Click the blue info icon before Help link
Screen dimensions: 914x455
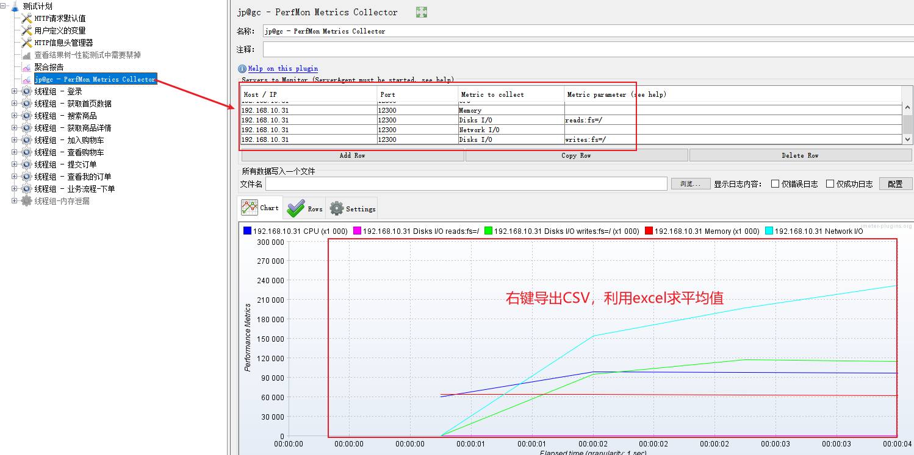242,69
